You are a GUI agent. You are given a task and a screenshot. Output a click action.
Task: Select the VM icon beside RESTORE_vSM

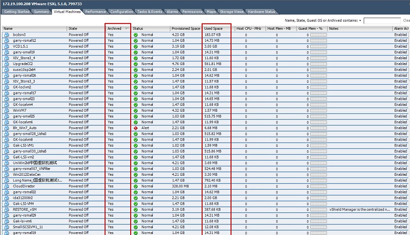7,209
